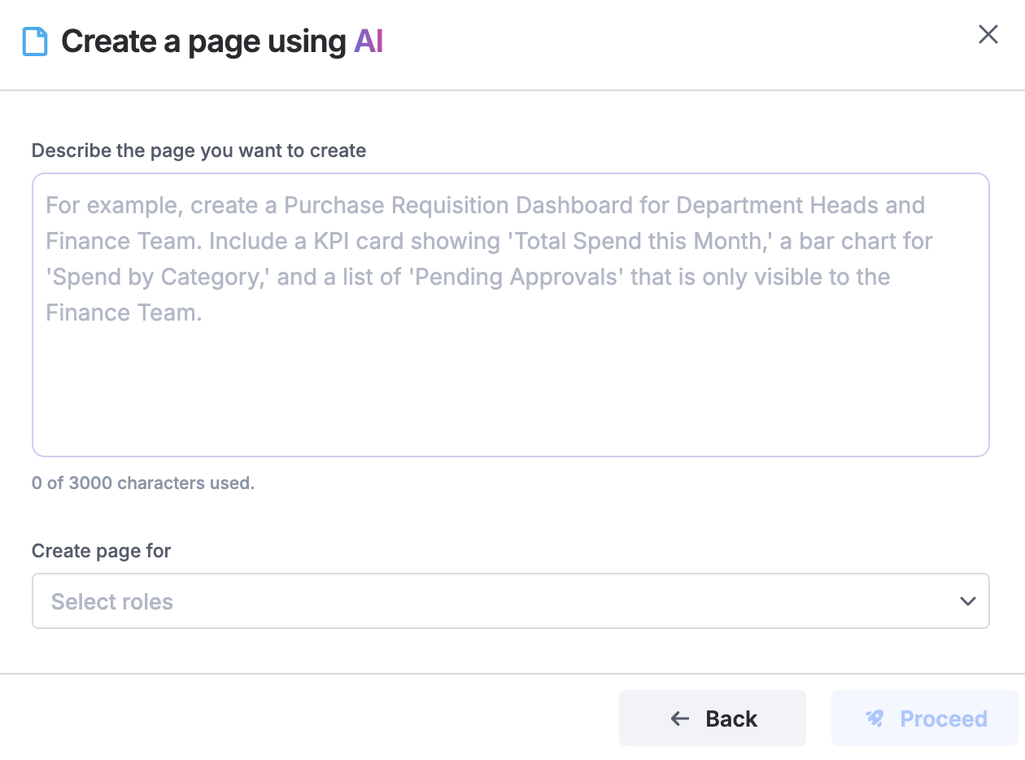Go back using the Back button
1025x760 pixels.
[712, 719]
